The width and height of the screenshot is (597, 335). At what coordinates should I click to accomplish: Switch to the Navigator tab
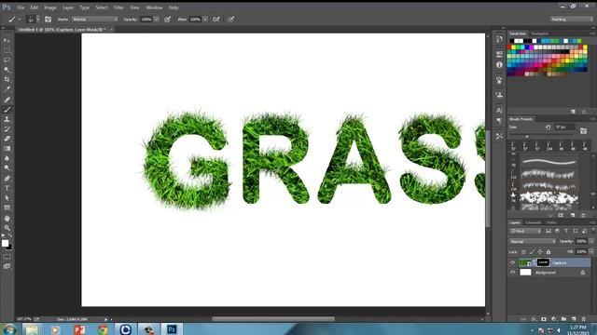[x=540, y=33]
